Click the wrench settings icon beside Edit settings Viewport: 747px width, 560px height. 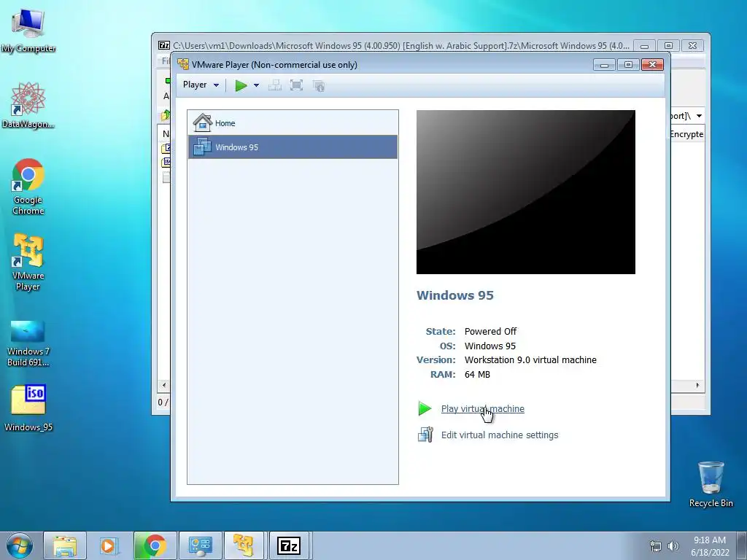425,435
